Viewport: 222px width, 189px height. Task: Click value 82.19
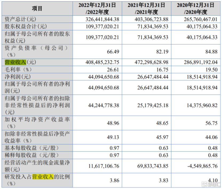162,52
